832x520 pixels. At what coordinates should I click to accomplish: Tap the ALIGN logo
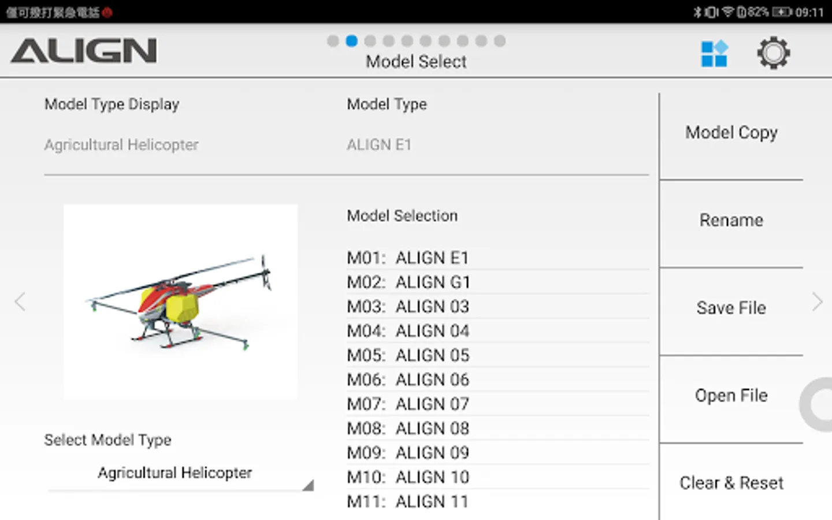[84, 51]
